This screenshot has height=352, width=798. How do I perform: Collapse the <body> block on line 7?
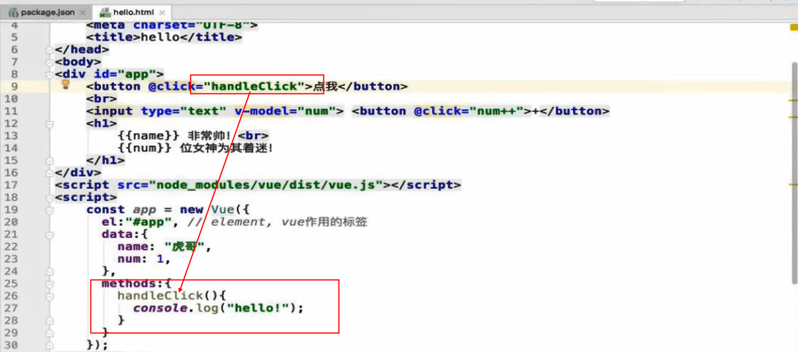[x=50, y=62]
